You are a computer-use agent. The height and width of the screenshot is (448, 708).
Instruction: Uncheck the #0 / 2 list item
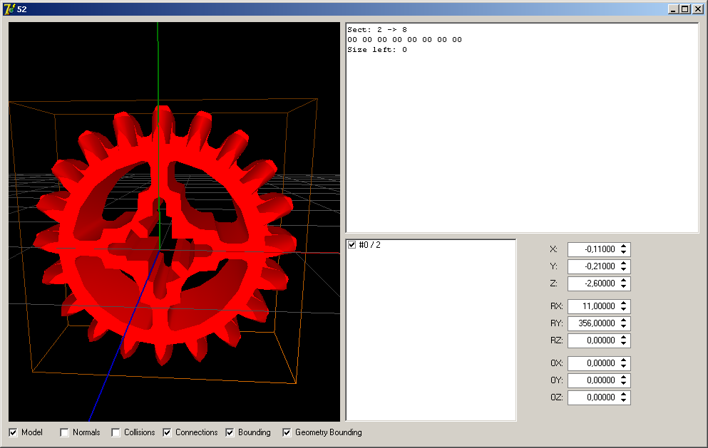pos(352,245)
